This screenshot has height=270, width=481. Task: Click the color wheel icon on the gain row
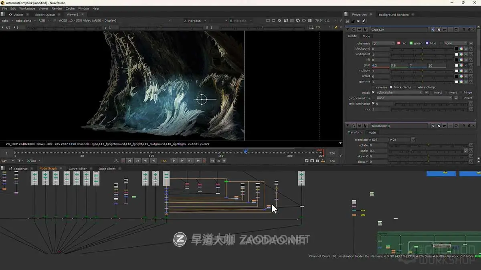461,65
